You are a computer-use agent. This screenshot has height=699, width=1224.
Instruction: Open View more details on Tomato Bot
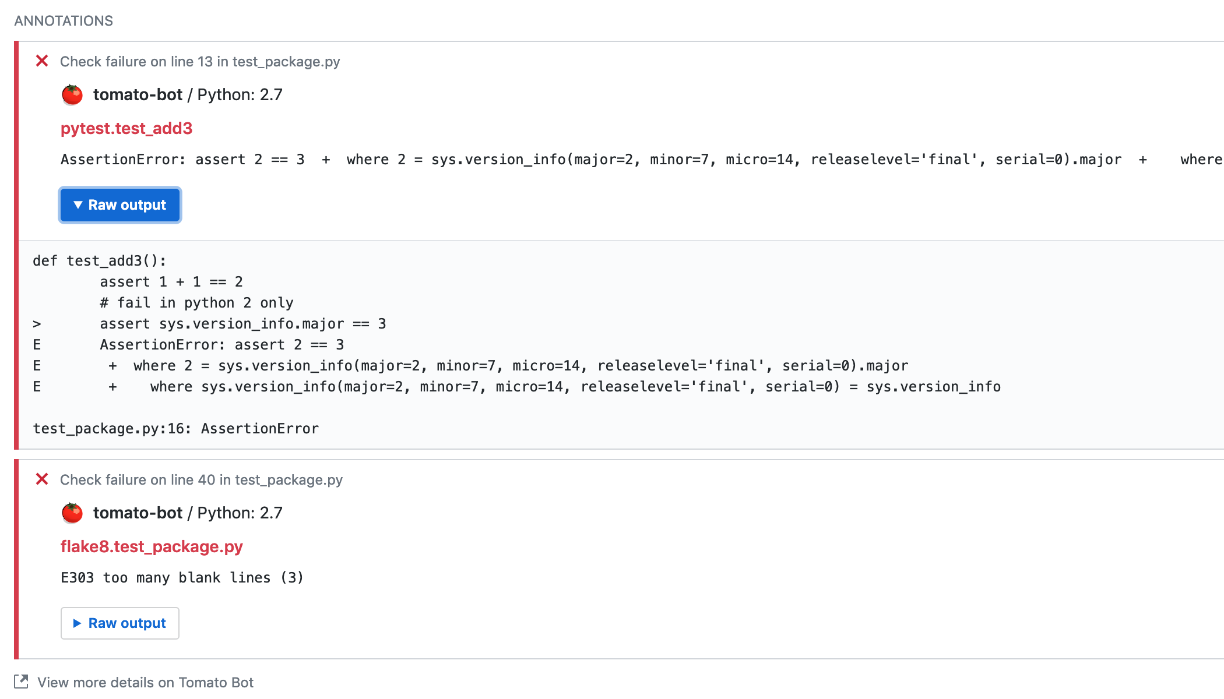(145, 682)
